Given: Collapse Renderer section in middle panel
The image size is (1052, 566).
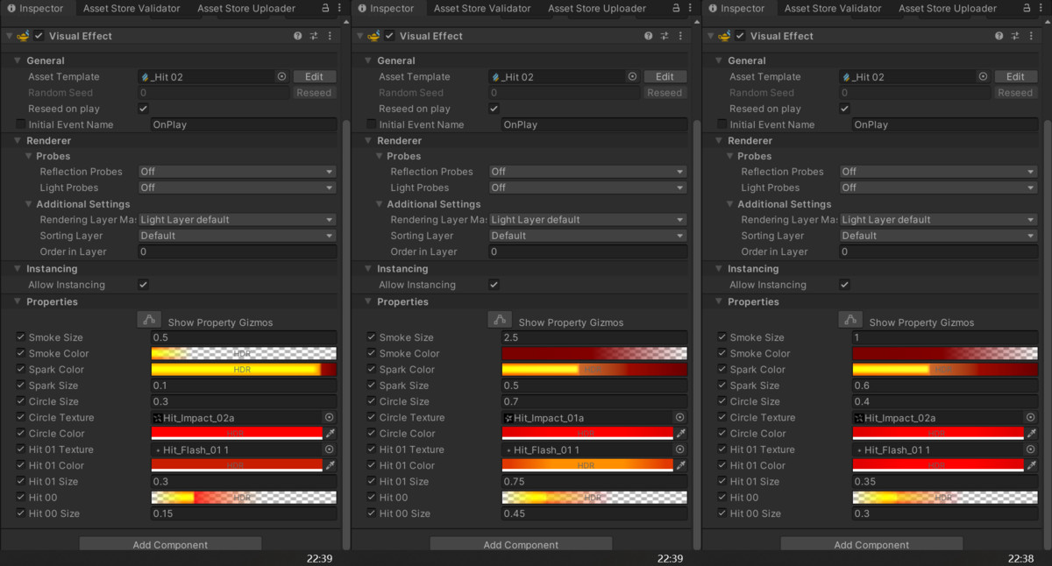Looking at the screenshot, I should (369, 140).
